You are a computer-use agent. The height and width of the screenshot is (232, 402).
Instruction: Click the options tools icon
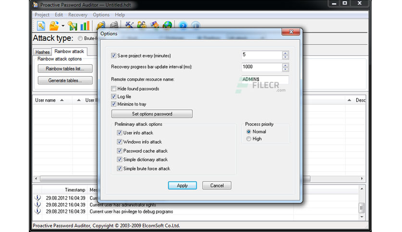click(129, 25)
